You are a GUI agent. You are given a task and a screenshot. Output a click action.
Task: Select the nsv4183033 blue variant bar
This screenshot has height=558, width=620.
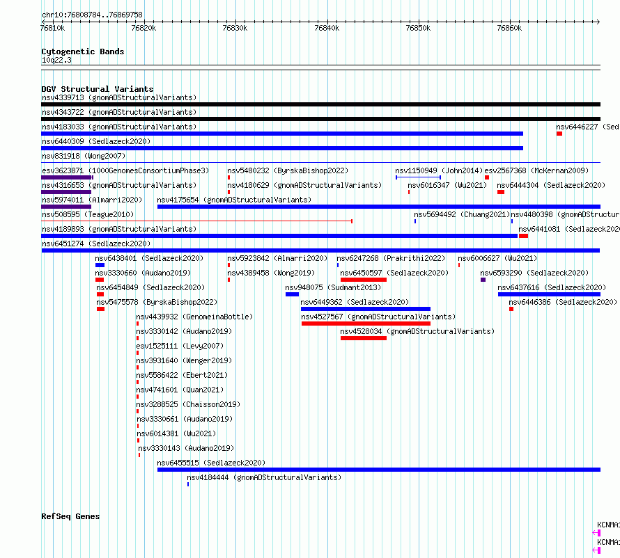282,134
